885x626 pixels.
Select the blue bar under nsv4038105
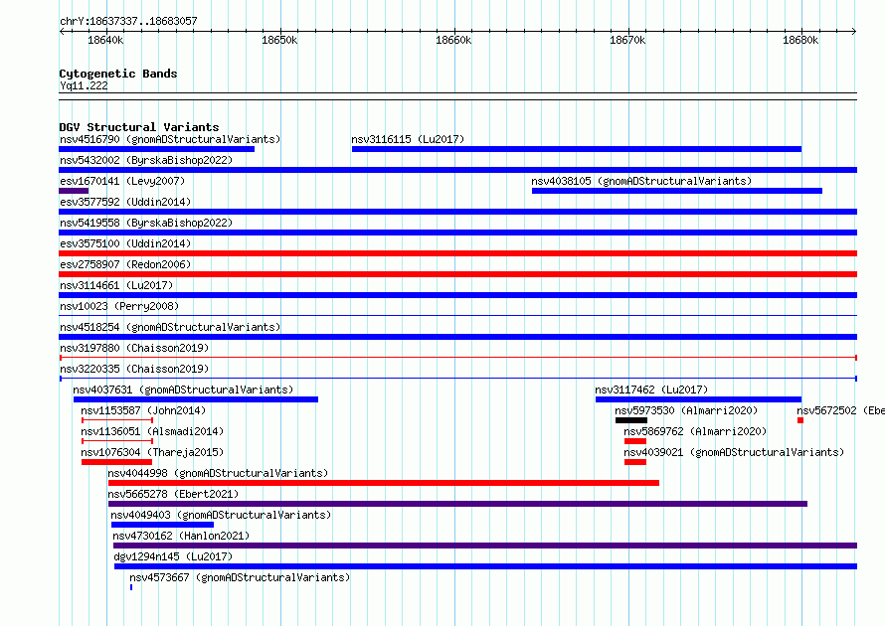[677, 191]
